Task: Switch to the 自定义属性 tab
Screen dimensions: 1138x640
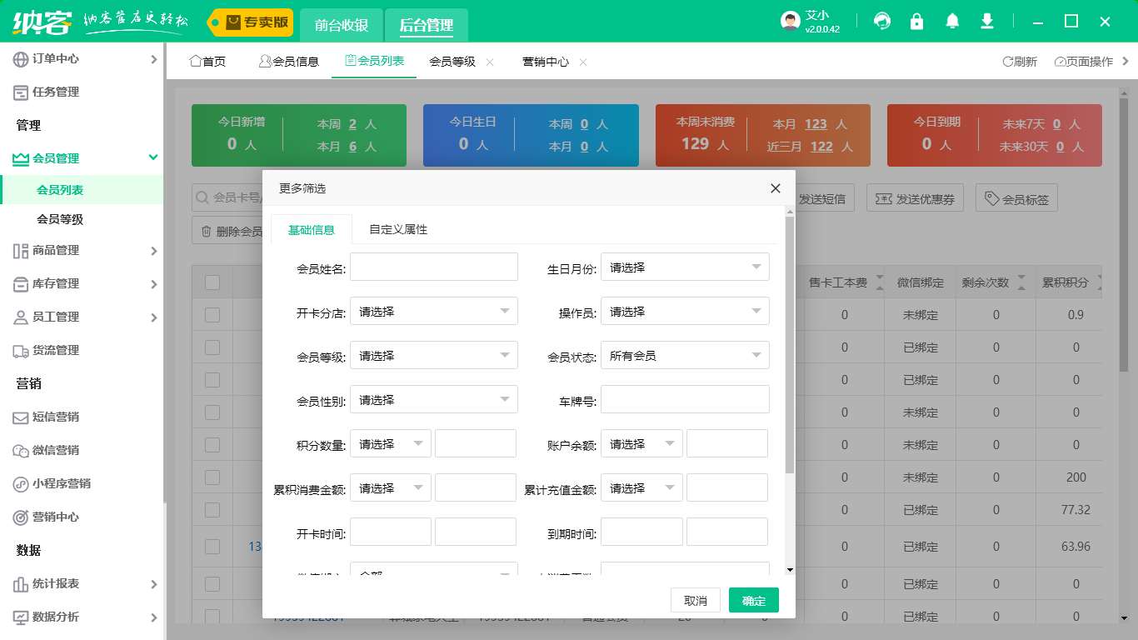Action: [x=398, y=229]
